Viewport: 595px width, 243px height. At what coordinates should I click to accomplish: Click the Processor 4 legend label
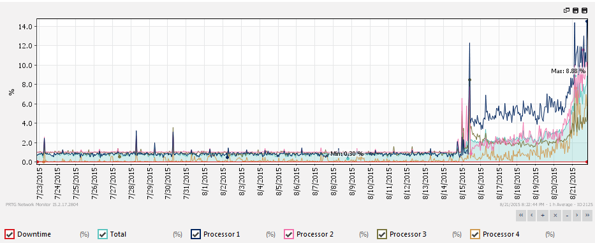tap(501, 234)
